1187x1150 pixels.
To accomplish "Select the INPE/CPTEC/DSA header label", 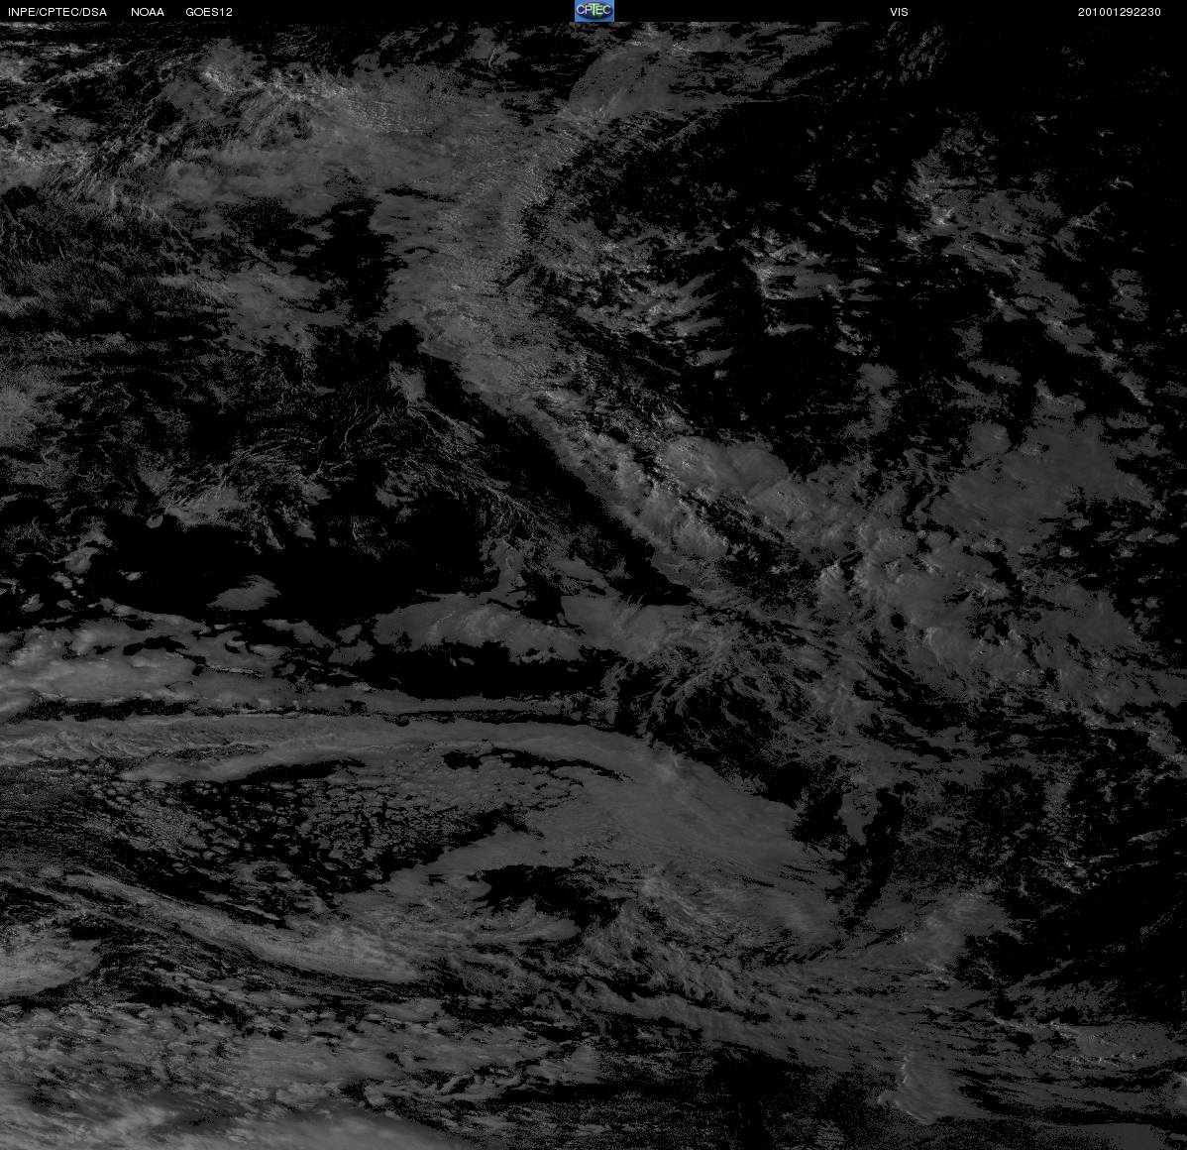I will tap(57, 12).
